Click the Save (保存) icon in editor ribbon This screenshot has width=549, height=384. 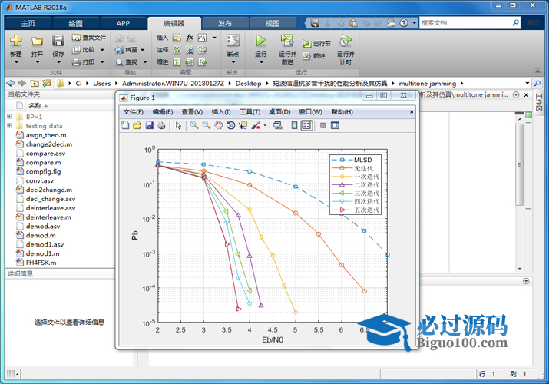pyautogui.click(x=58, y=41)
